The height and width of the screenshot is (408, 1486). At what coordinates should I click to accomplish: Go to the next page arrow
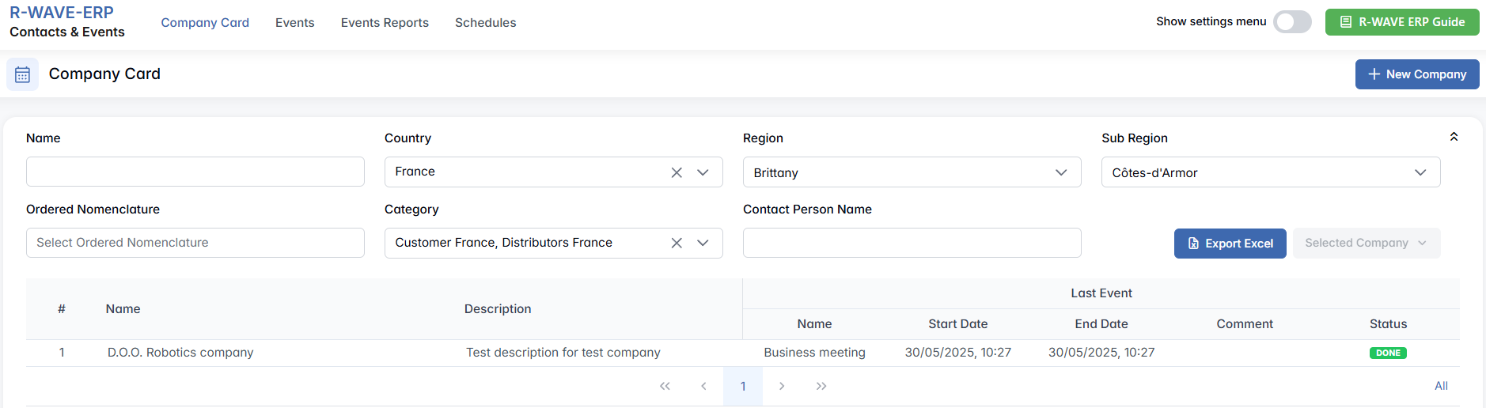pyautogui.click(x=782, y=386)
